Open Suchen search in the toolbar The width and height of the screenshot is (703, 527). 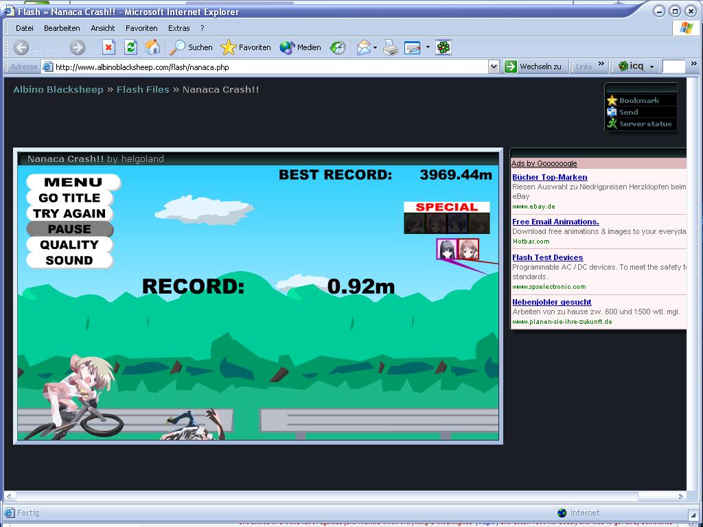tap(191, 47)
